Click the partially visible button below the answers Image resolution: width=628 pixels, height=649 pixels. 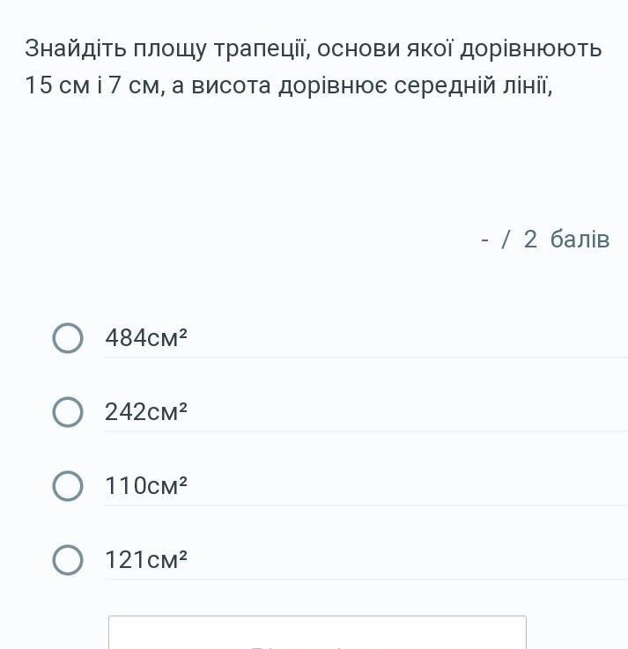[x=317, y=632]
